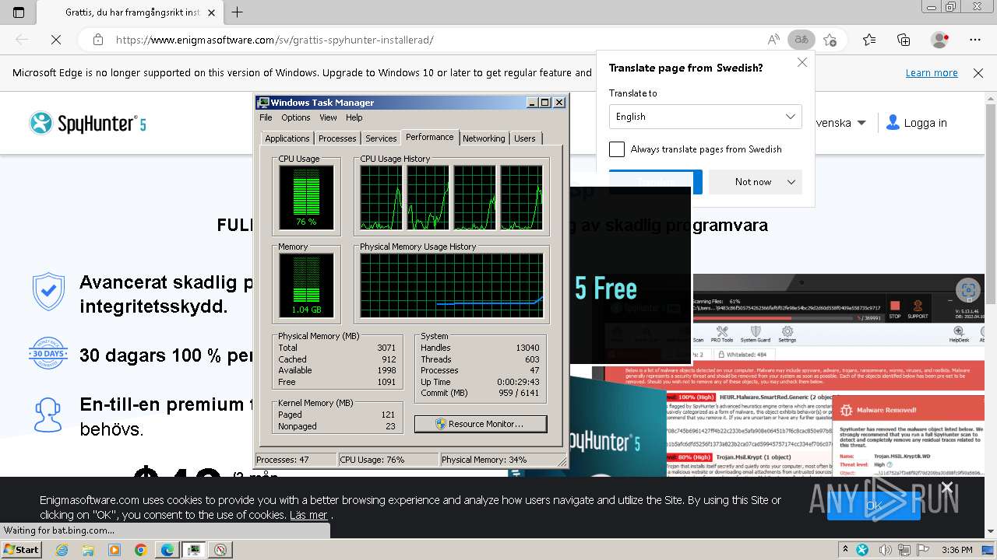Viewport: 997px width, 560px height.
Task: Show hidden system tray icons
Action: 846,550
